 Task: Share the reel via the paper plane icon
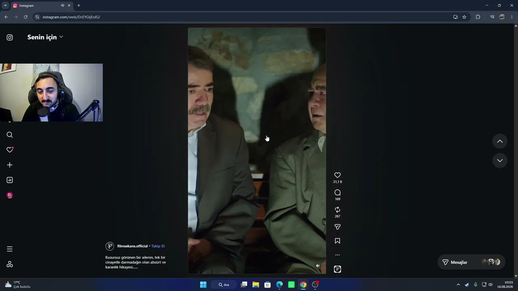click(338, 227)
